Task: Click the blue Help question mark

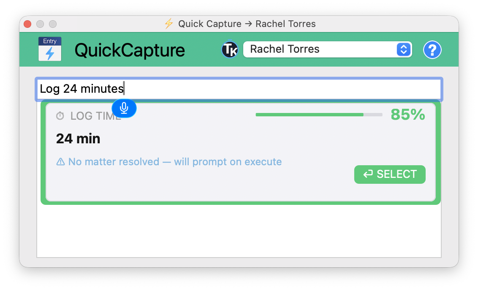Action: pos(432,49)
